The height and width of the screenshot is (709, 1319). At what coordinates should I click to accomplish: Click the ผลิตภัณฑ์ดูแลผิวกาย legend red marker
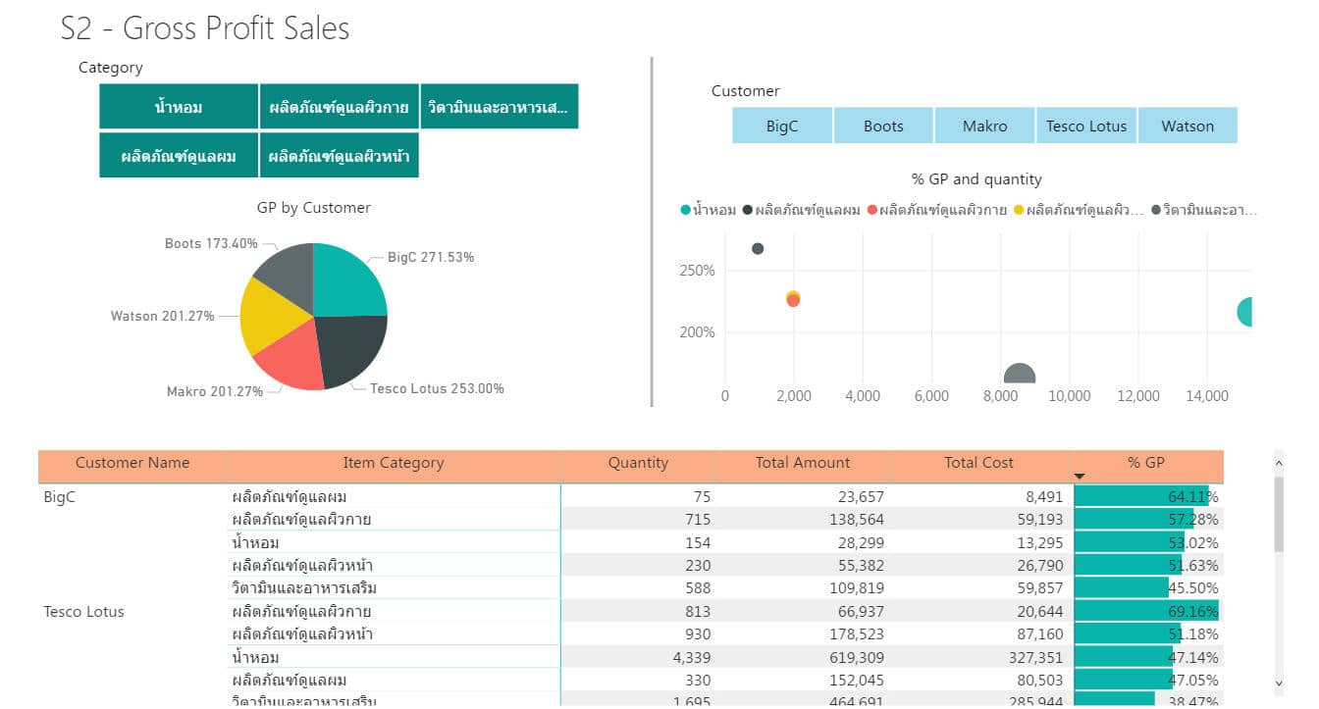(x=872, y=210)
